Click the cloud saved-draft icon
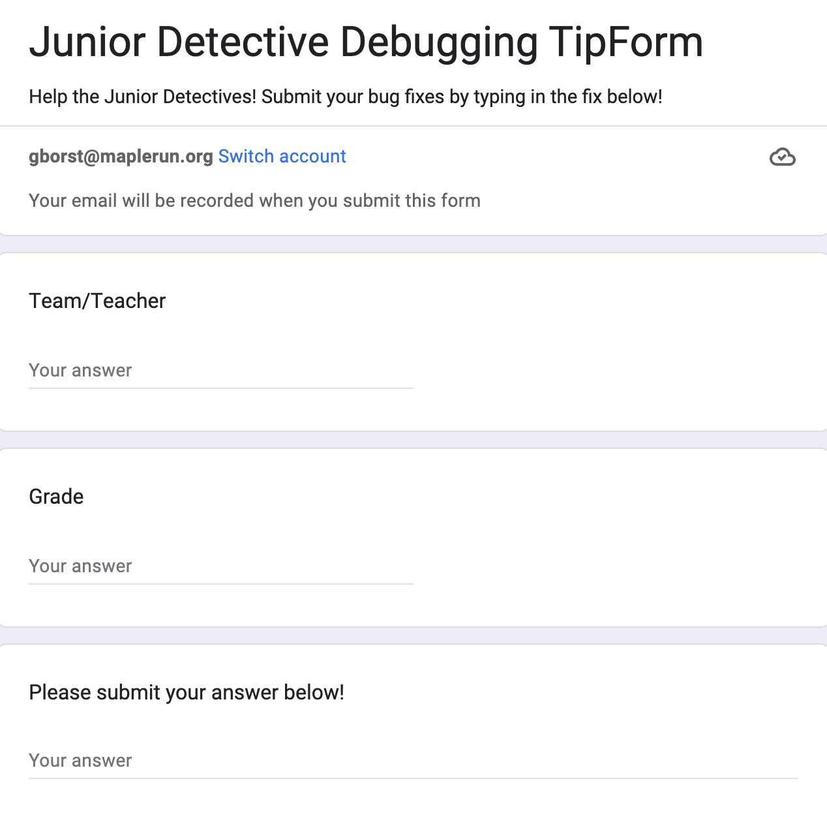 782,157
